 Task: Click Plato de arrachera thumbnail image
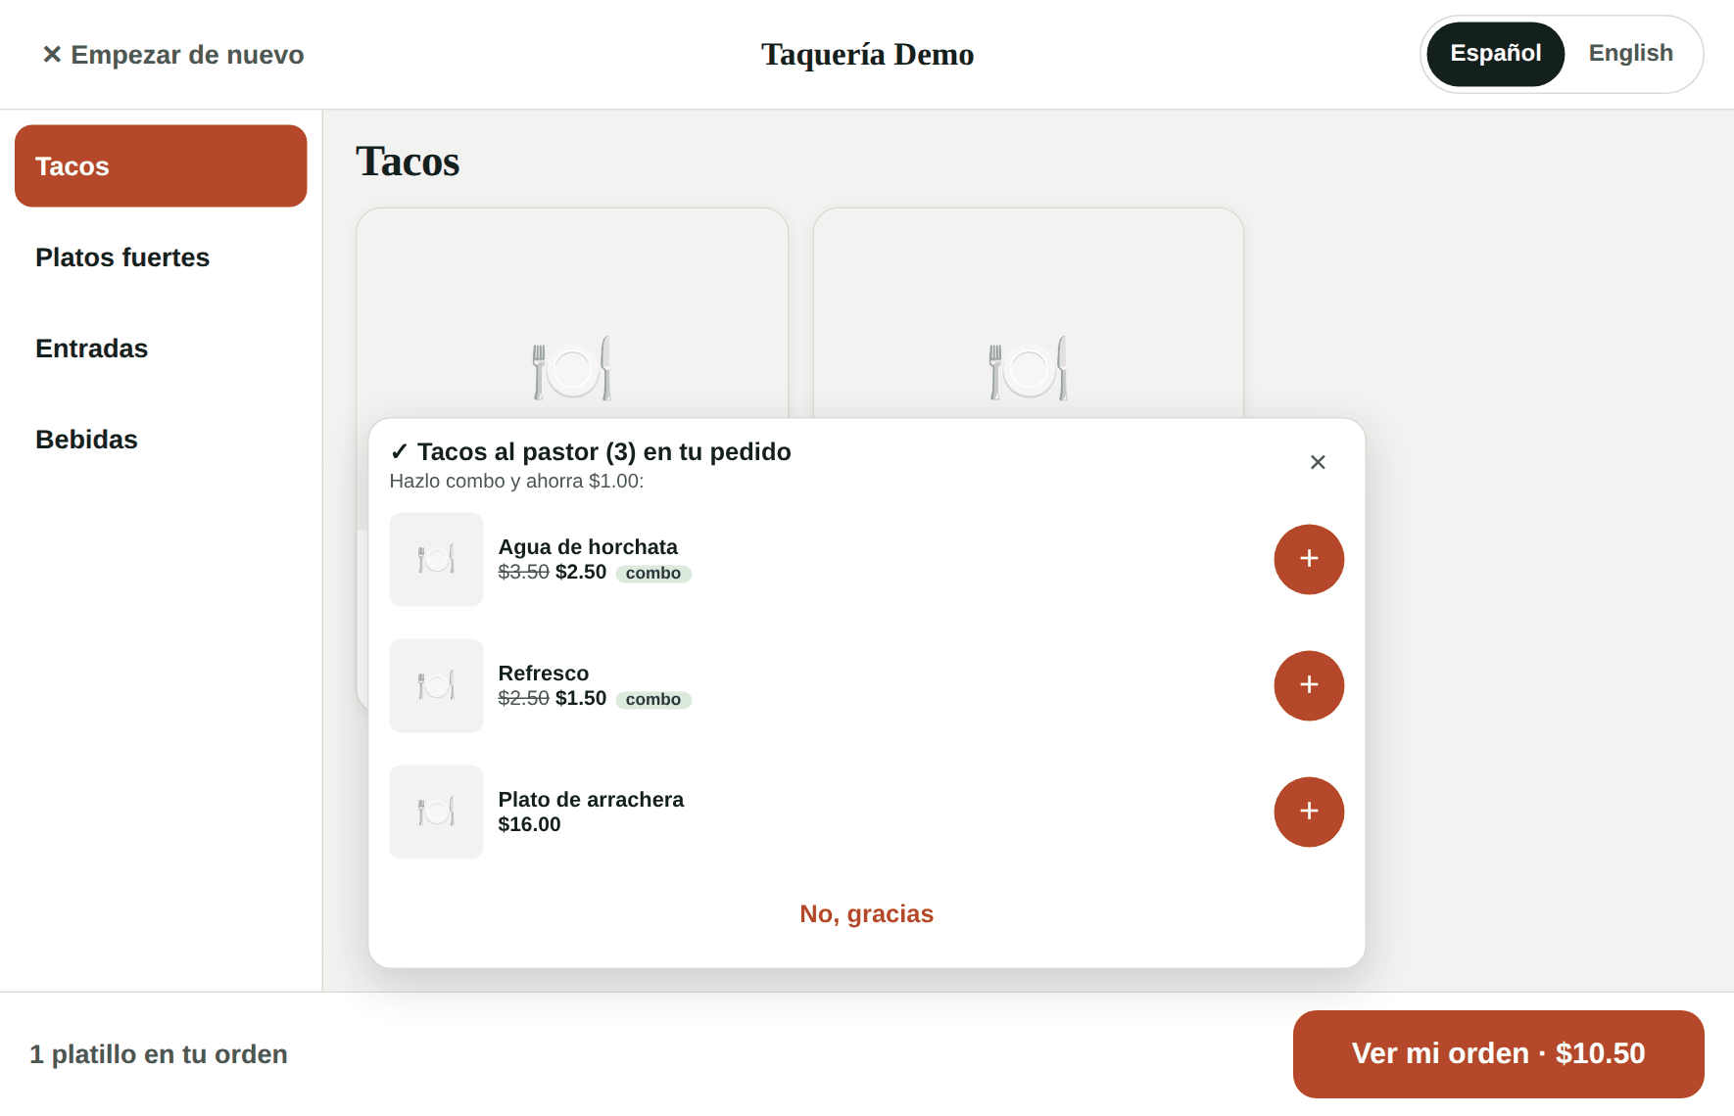coord(436,812)
